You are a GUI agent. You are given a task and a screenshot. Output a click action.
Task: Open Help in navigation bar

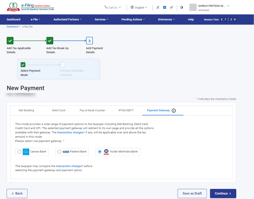pos(191,19)
